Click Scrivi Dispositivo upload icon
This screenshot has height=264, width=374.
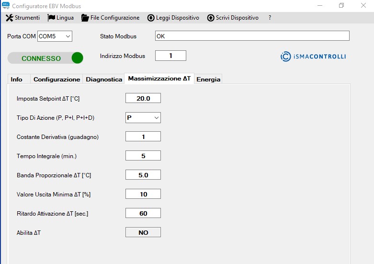[211, 18]
